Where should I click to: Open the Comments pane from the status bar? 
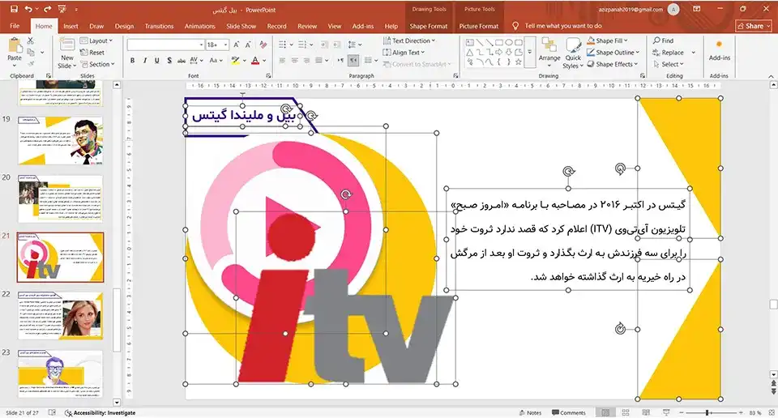click(x=569, y=412)
